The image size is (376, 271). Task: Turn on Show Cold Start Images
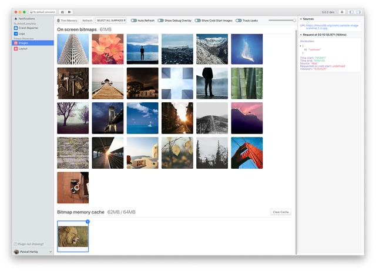tap(197, 21)
